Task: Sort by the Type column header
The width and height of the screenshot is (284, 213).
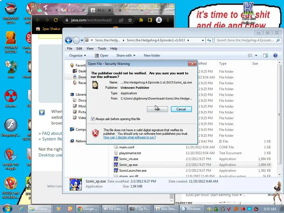Action: [234, 64]
